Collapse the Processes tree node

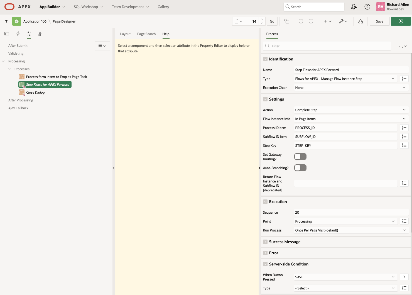(9, 69)
